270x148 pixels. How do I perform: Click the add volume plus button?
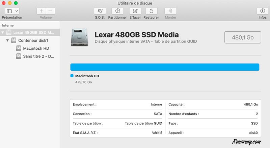[x=42, y=11]
